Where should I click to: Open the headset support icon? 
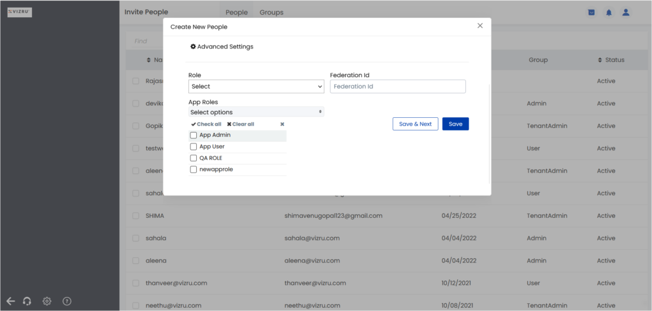[x=27, y=301]
